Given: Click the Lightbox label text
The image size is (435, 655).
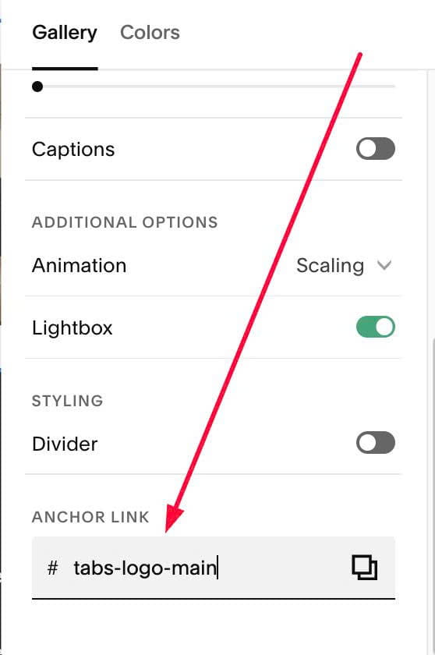Looking at the screenshot, I should [x=72, y=328].
